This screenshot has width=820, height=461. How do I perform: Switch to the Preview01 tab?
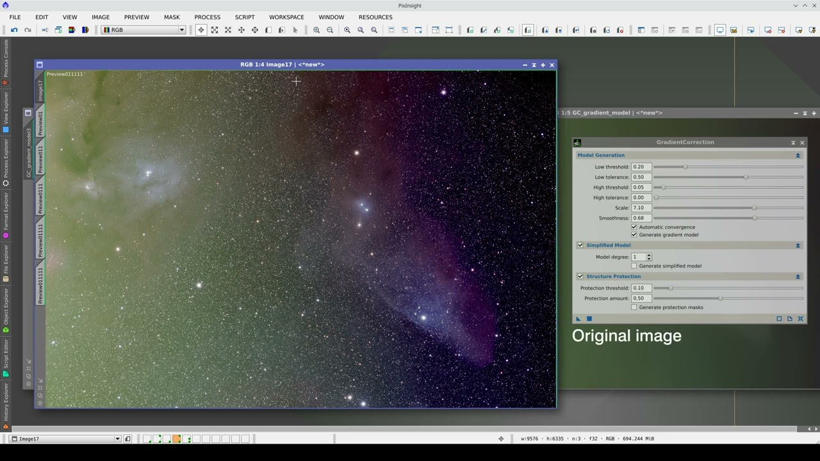(x=40, y=123)
